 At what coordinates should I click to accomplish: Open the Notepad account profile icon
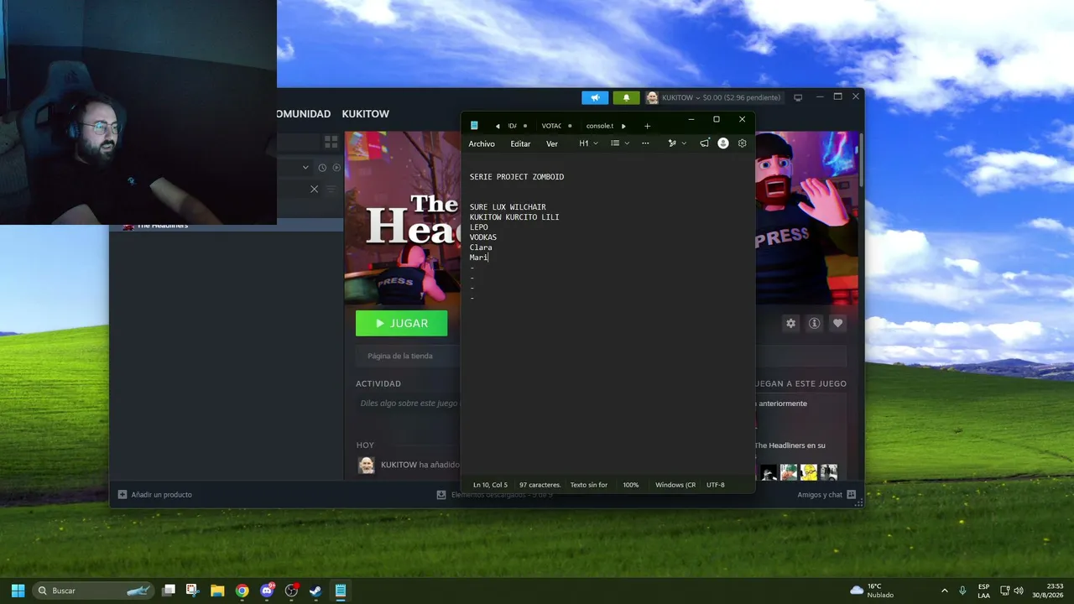(723, 143)
